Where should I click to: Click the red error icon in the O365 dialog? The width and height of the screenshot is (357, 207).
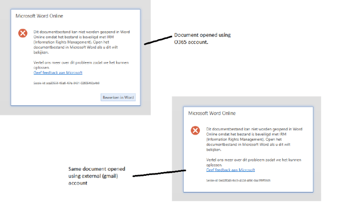click(23, 33)
